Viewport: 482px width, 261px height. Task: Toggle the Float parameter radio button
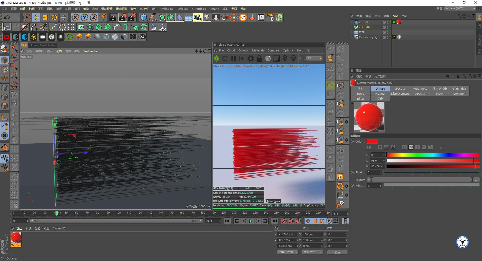[353, 172]
